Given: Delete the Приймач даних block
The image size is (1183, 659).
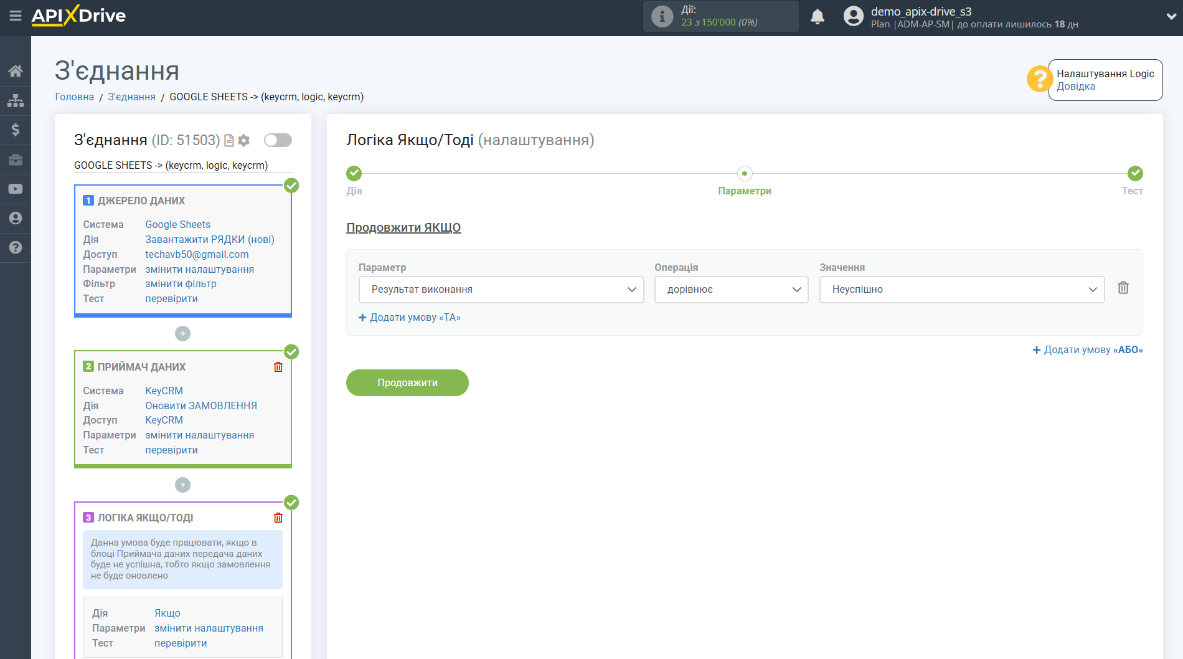Looking at the screenshot, I should click(278, 367).
